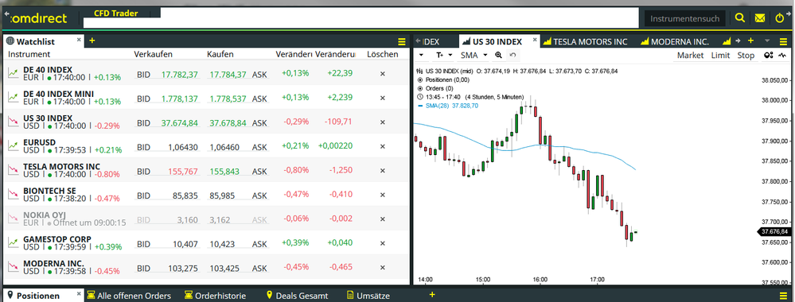Click the power logout icon
Viewport: 795px width, 302px height.
(x=780, y=18)
